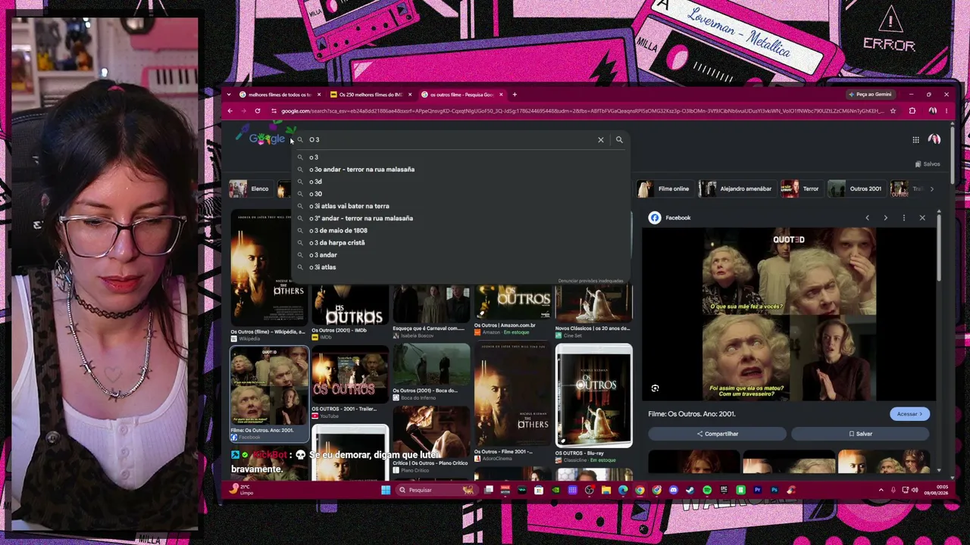Close the 'Os 250 melhores filmes' tab
The image size is (970, 545).
410,95
